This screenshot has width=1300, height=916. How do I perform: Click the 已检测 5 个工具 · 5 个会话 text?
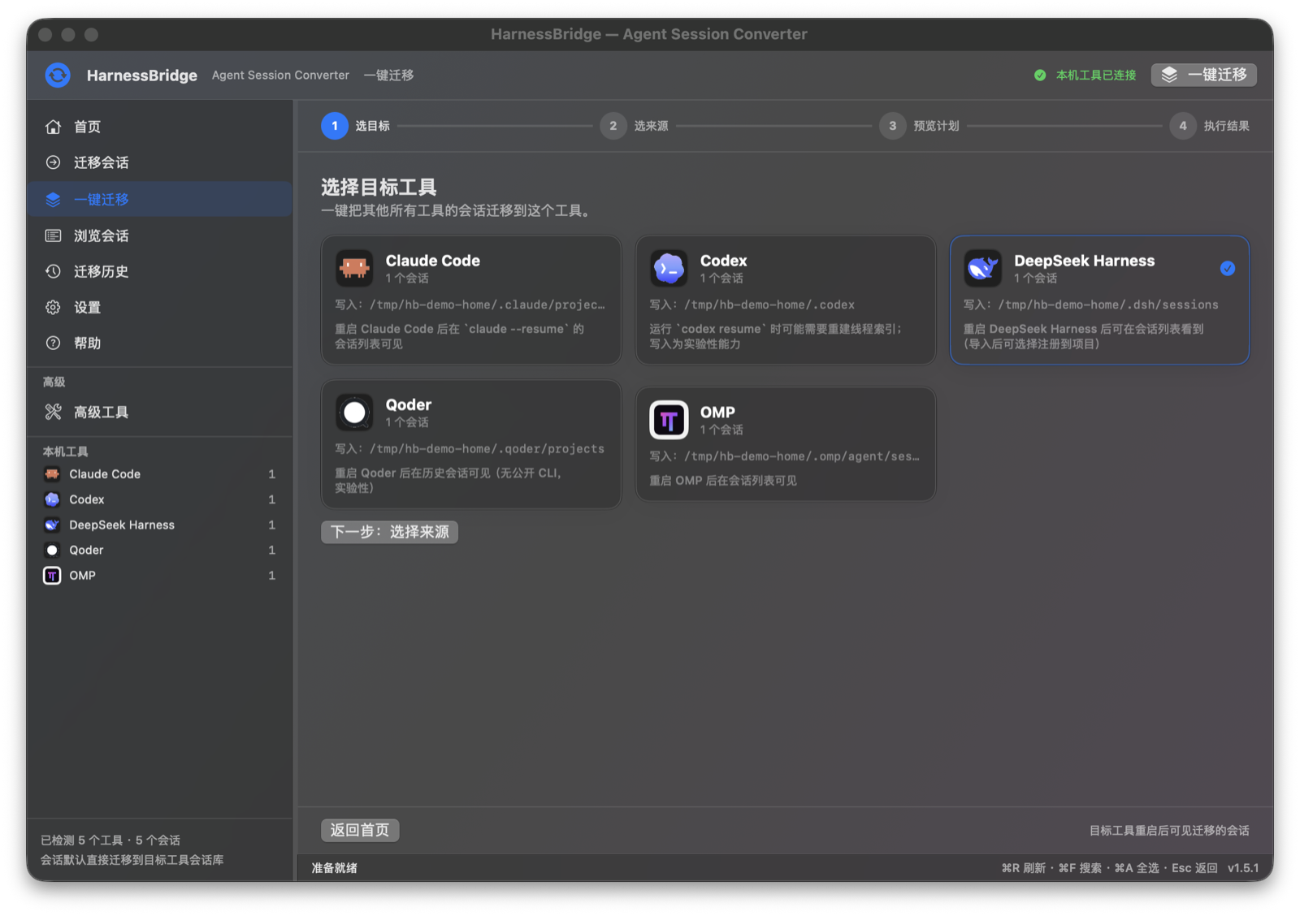pos(110,840)
